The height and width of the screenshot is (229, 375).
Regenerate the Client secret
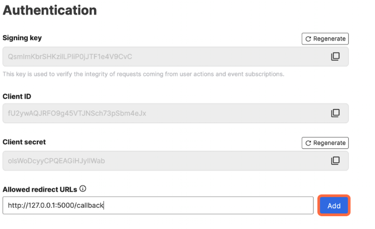325,143
